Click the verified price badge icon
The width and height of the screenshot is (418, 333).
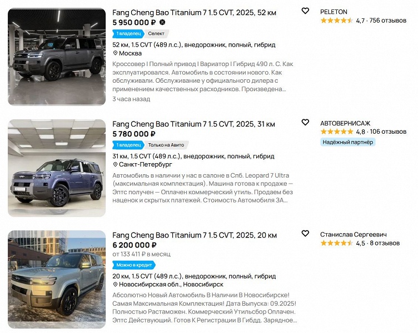pyautogui.click(x=162, y=22)
